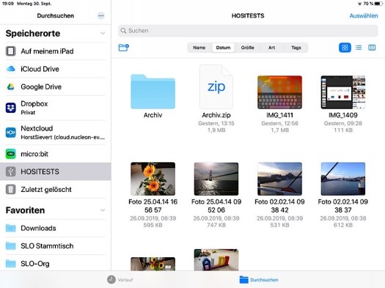
Task: Open the colorful toy blocks photo thumbnail
Action: 216,260
